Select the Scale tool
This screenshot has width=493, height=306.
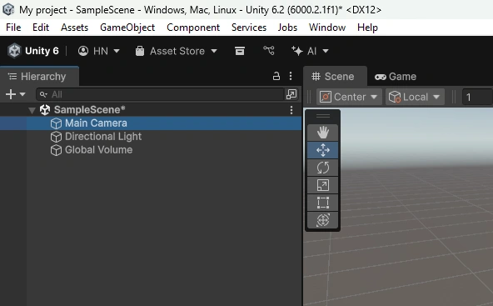322,185
